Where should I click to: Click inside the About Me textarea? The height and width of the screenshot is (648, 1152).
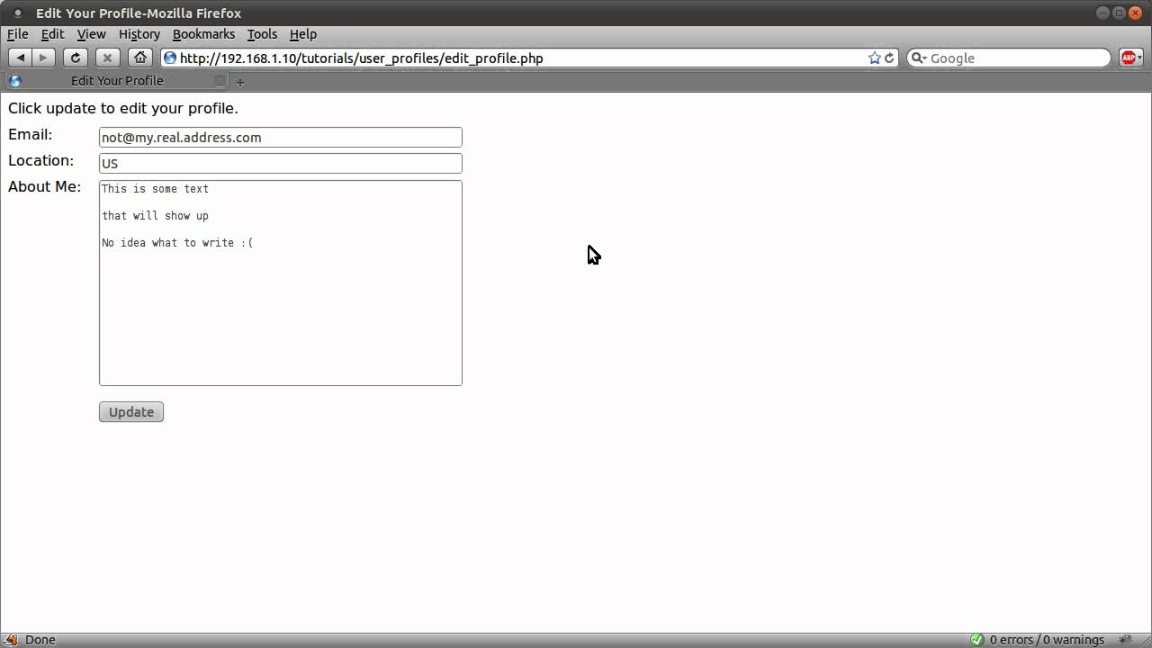[x=281, y=283]
